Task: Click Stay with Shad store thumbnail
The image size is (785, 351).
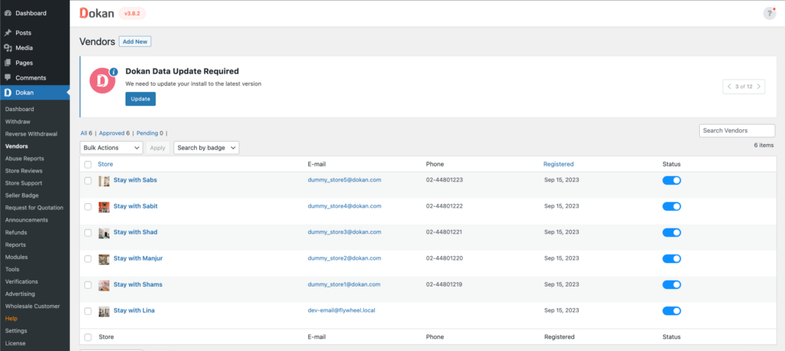Action: pyautogui.click(x=104, y=233)
